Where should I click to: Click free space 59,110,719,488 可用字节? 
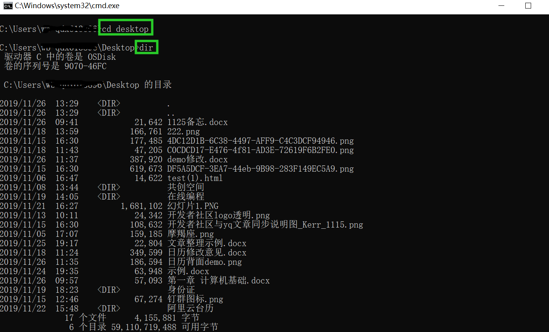point(165,327)
